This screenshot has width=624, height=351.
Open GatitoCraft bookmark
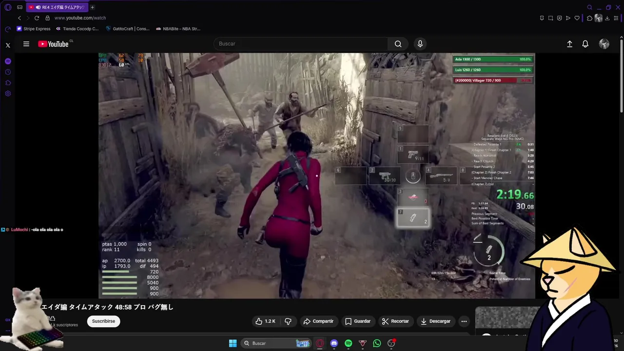(128, 29)
